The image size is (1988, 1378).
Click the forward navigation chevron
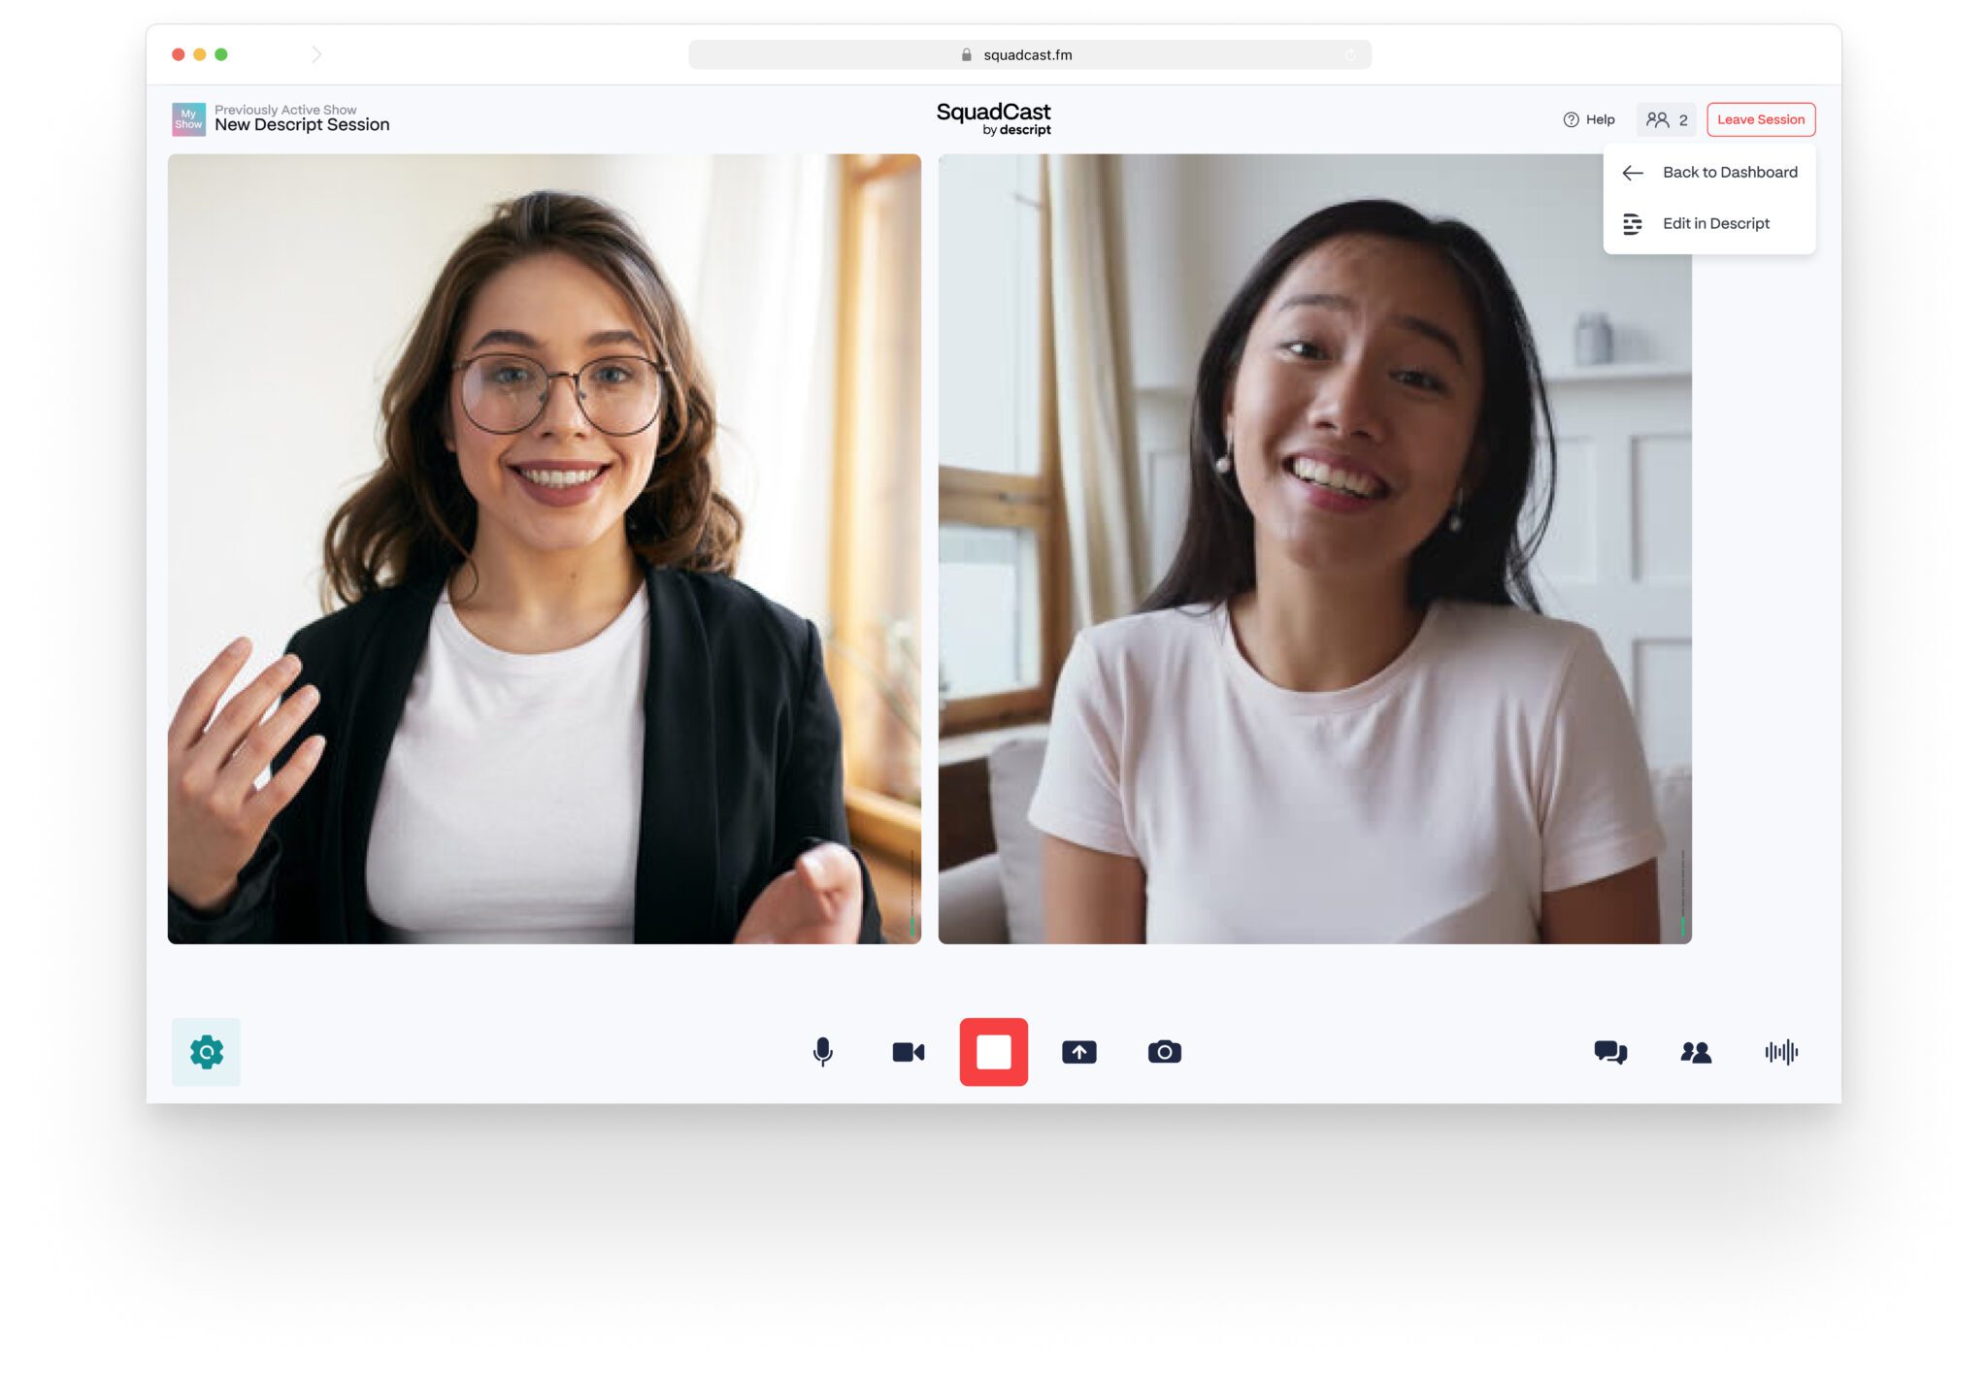coord(316,54)
